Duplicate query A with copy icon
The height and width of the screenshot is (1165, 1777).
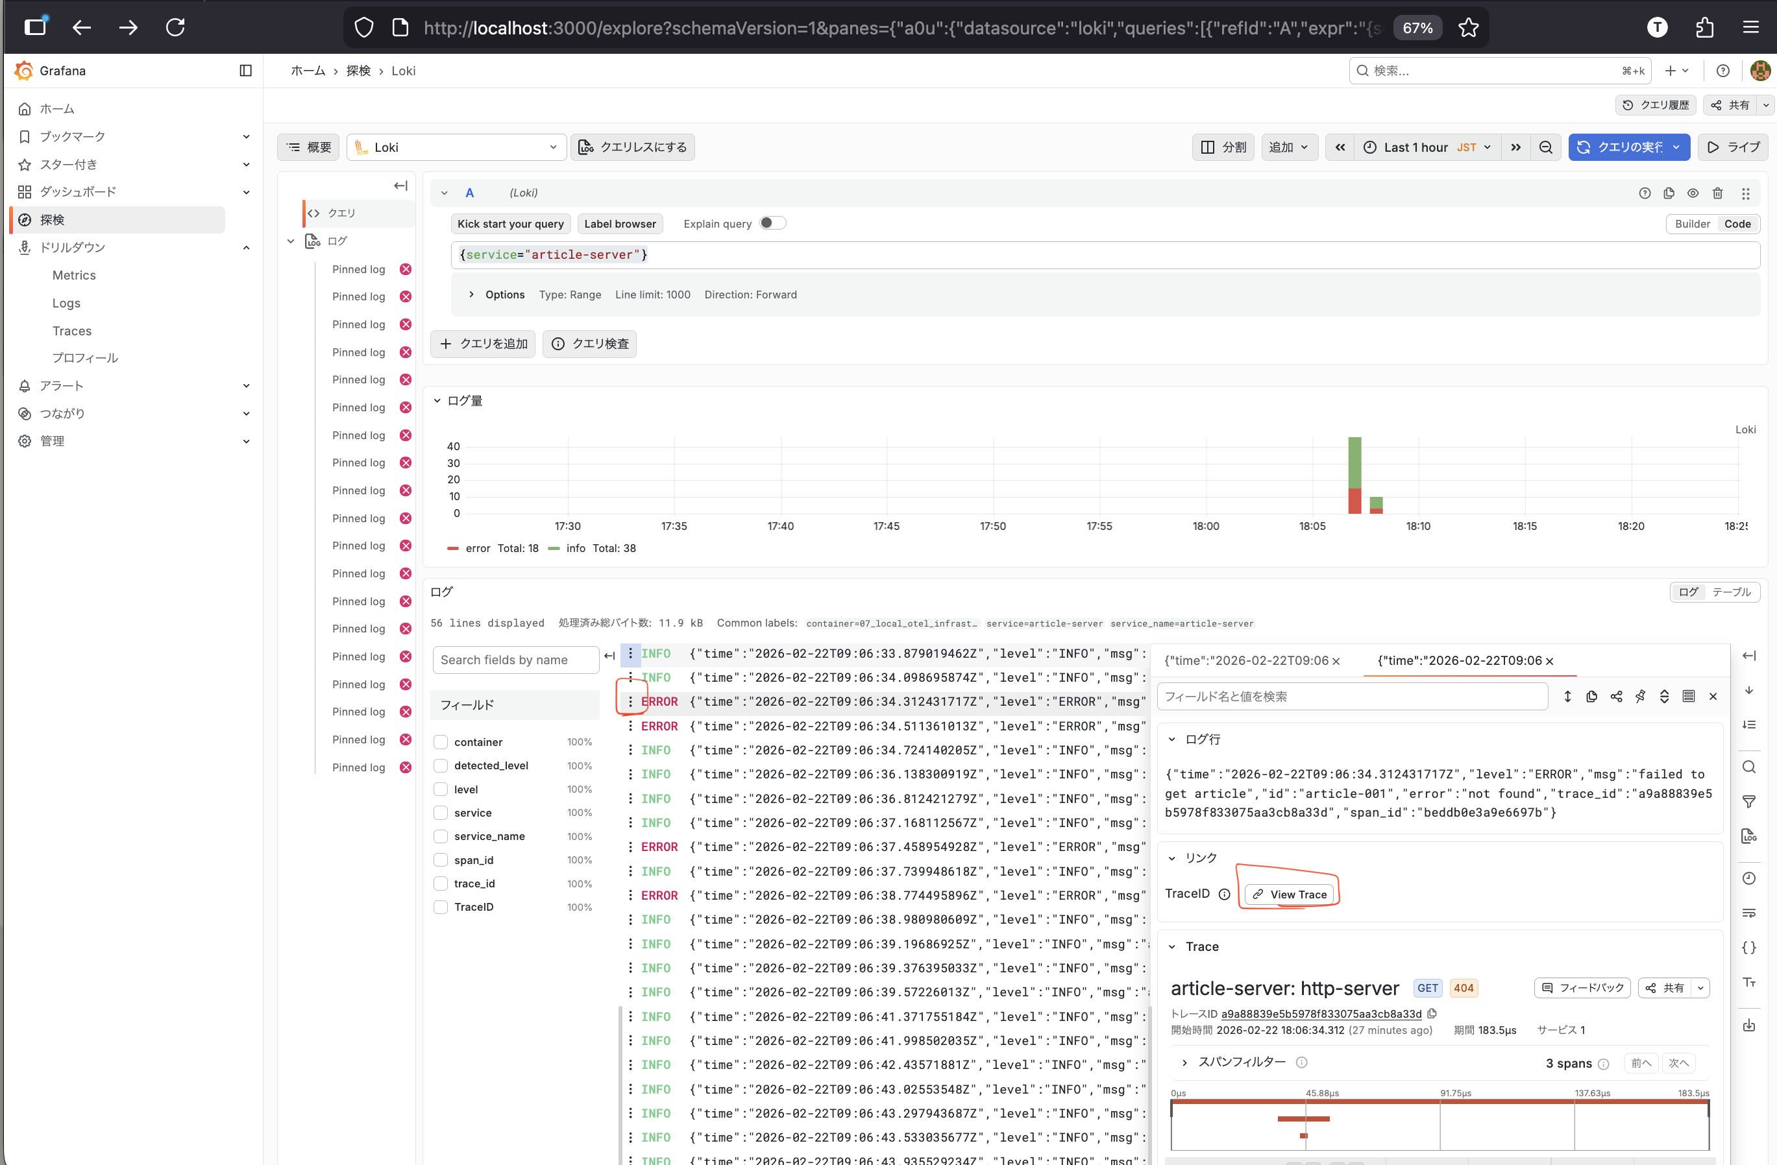pos(1669,193)
